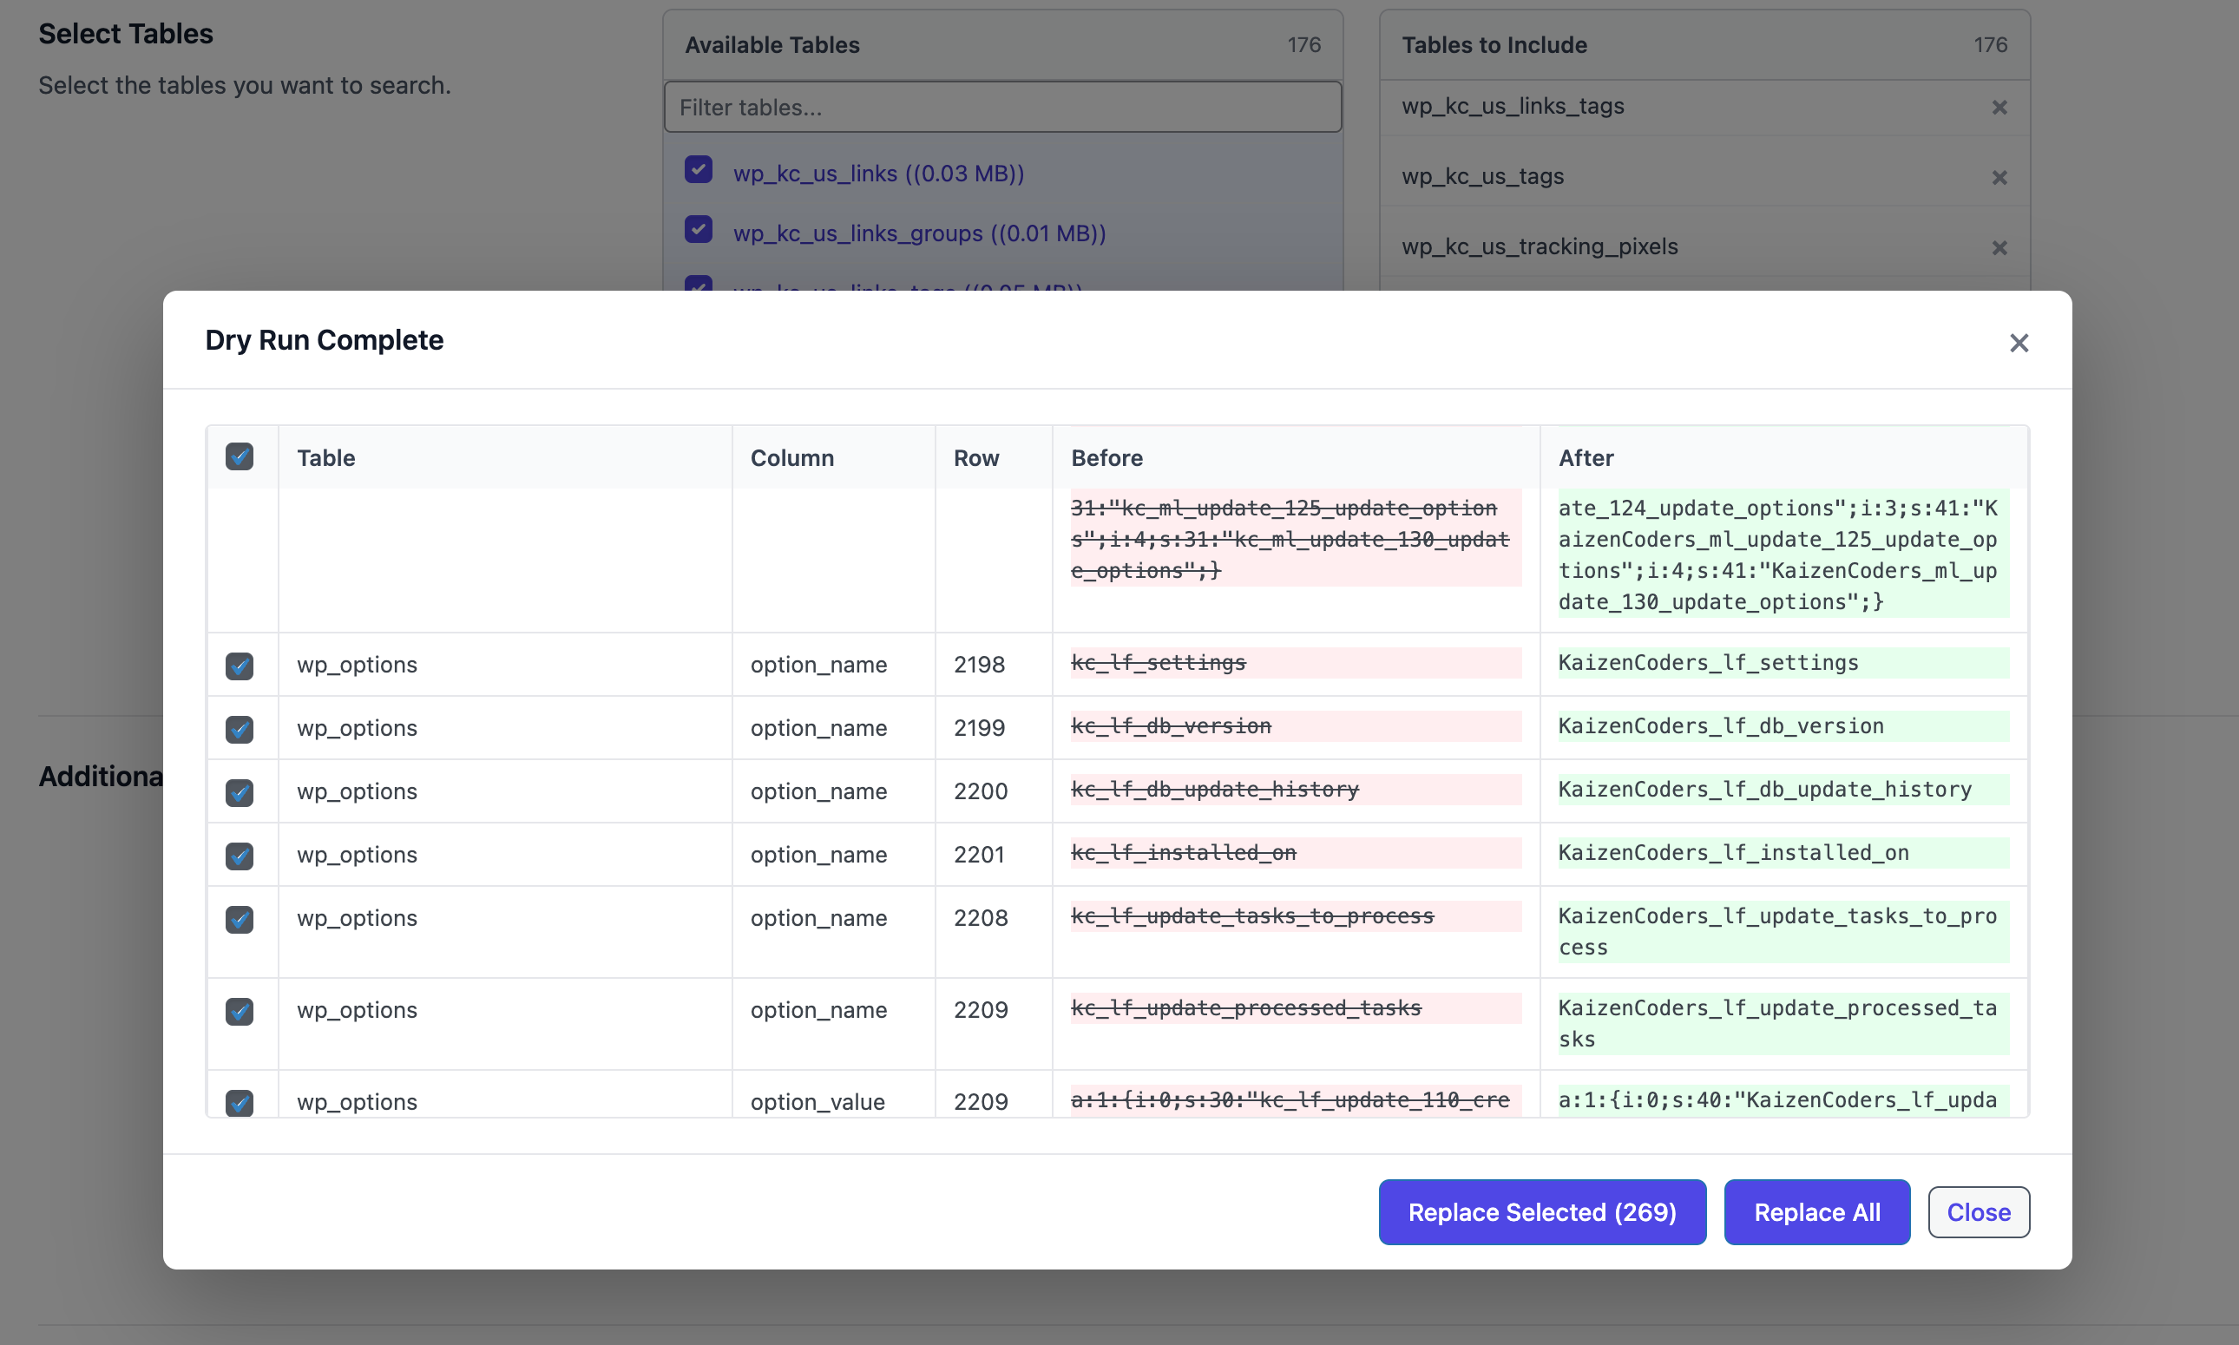The width and height of the screenshot is (2239, 1345).
Task: Click the Select Tables section heading
Action: 126,34
